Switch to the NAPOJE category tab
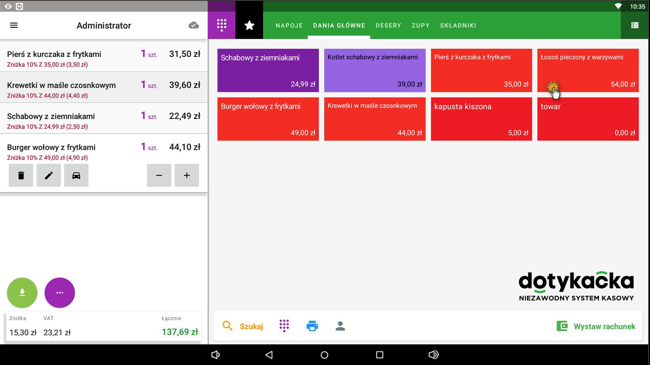 point(289,25)
